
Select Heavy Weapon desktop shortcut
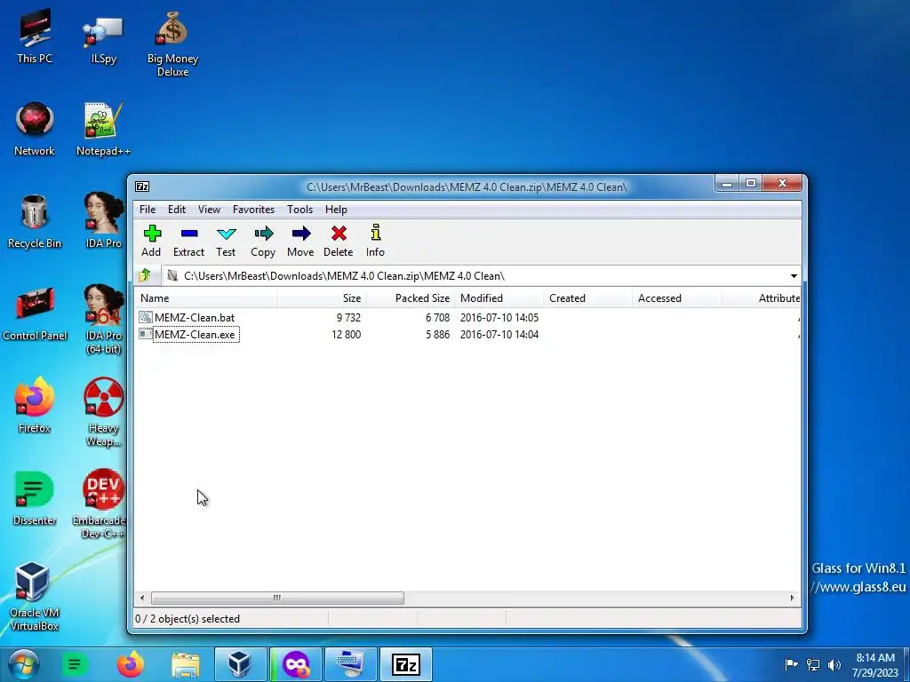[x=103, y=412]
